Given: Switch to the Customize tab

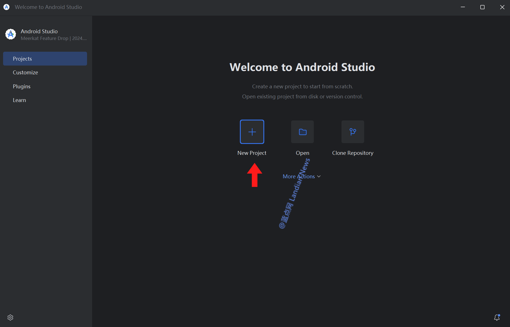Looking at the screenshot, I should point(25,73).
